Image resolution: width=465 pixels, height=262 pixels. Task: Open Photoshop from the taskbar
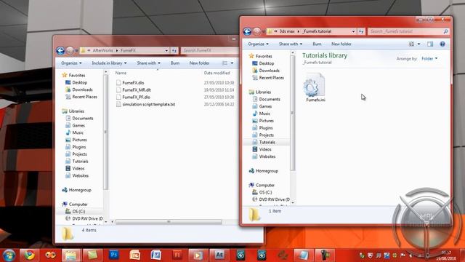pyautogui.click(x=114, y=255)
